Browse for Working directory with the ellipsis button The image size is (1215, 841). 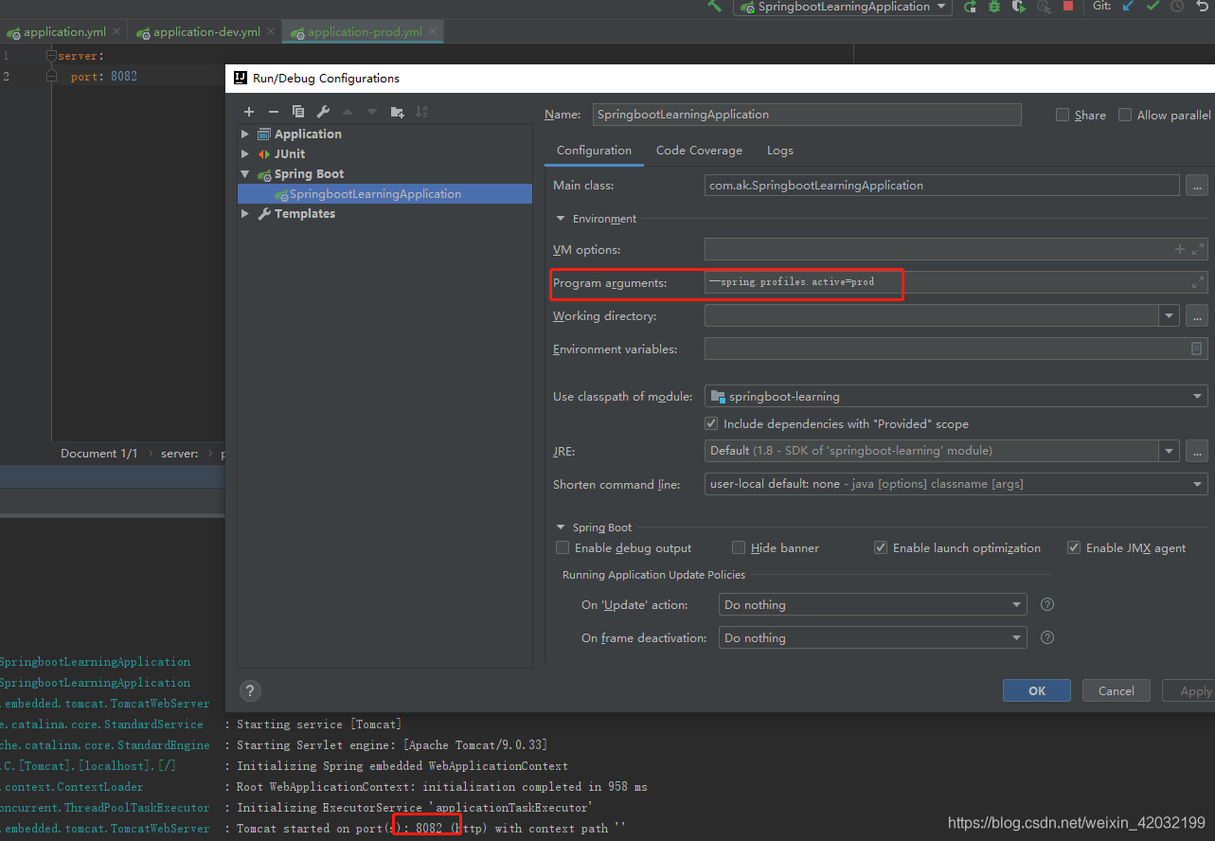pyautogui.click(x=1197, y=316)
